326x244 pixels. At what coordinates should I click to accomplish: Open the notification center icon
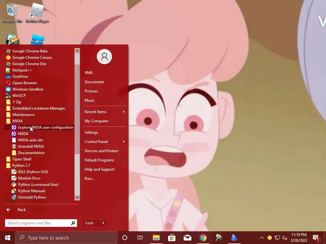[x=316, y=238]
